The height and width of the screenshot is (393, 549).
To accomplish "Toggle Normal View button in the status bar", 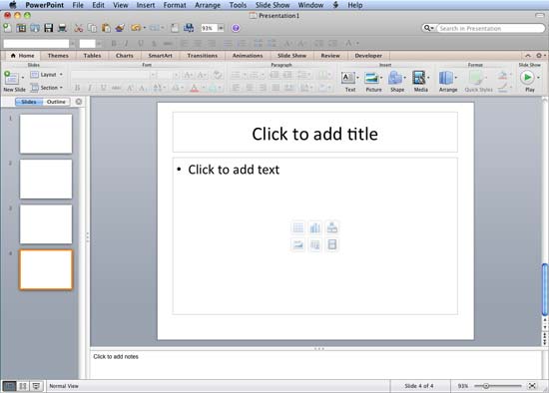I will coord(9,386).
